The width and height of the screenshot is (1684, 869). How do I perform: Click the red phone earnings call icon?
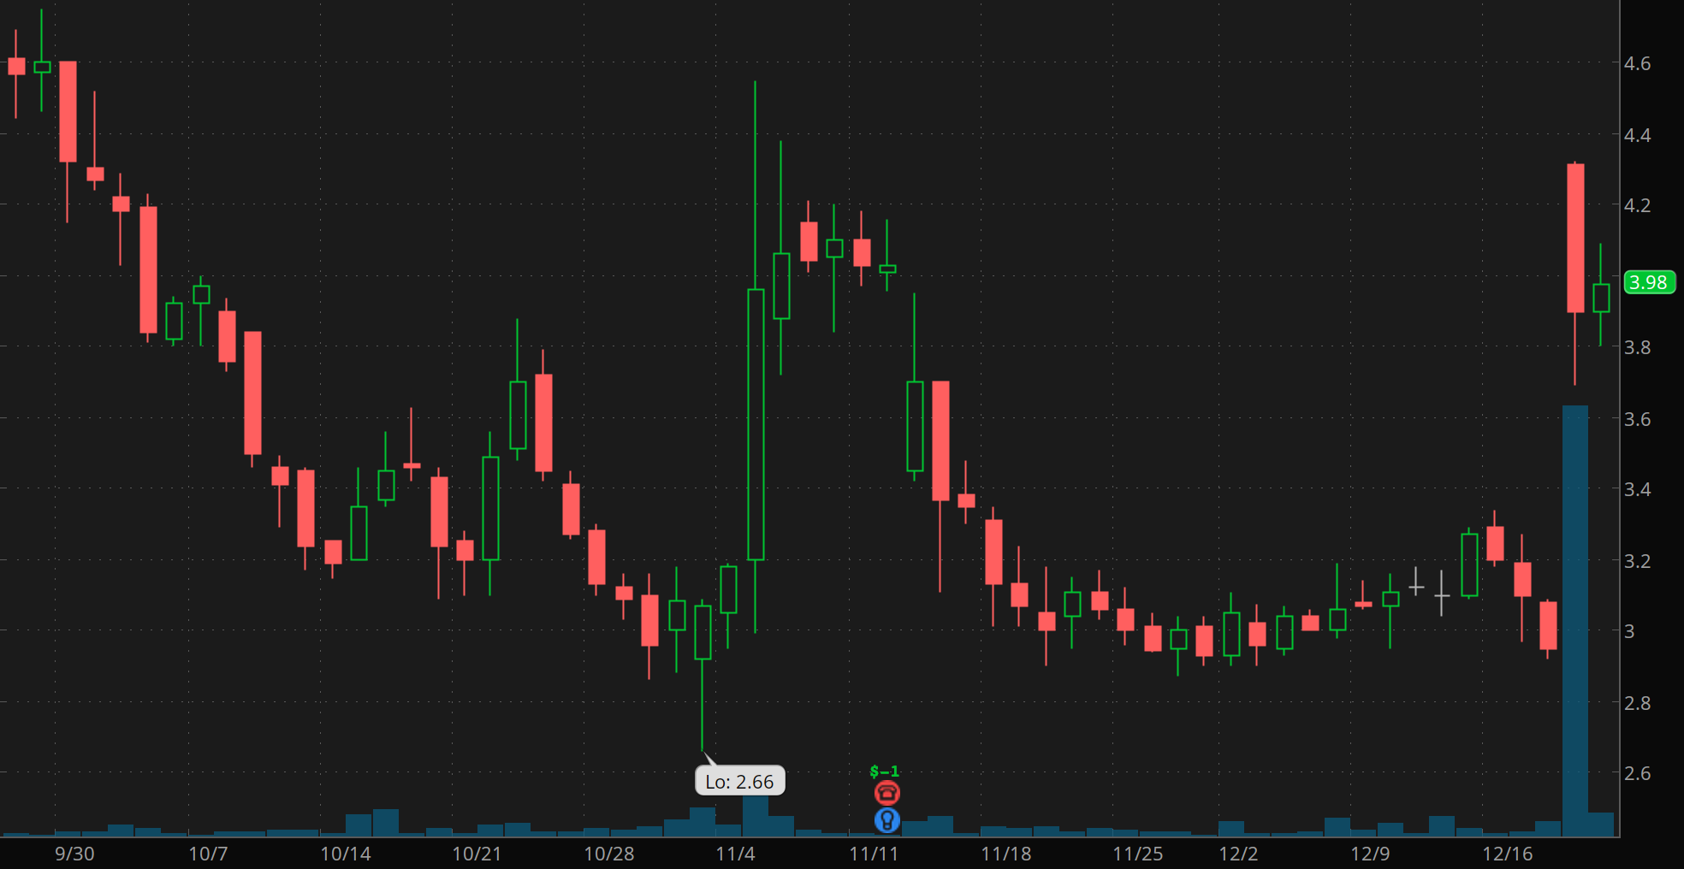click(887, 794)
